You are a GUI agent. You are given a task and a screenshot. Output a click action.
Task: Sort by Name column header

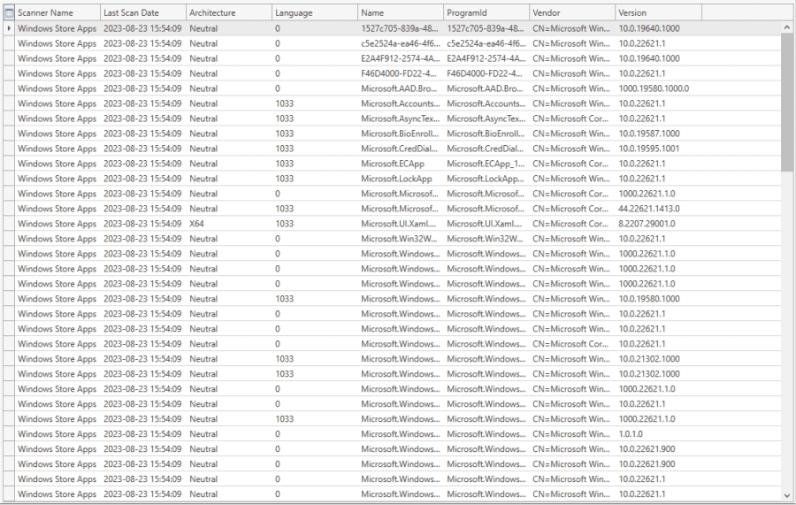click(401, 13)
